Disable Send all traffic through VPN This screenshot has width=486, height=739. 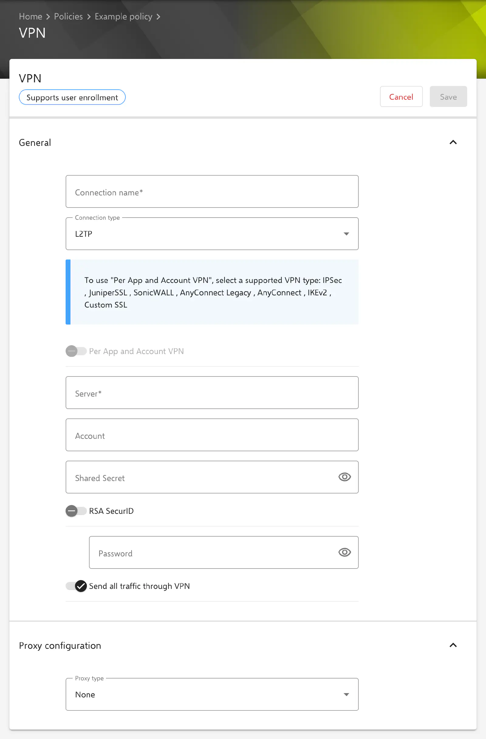pyautogui.click(x=76, y=586)
